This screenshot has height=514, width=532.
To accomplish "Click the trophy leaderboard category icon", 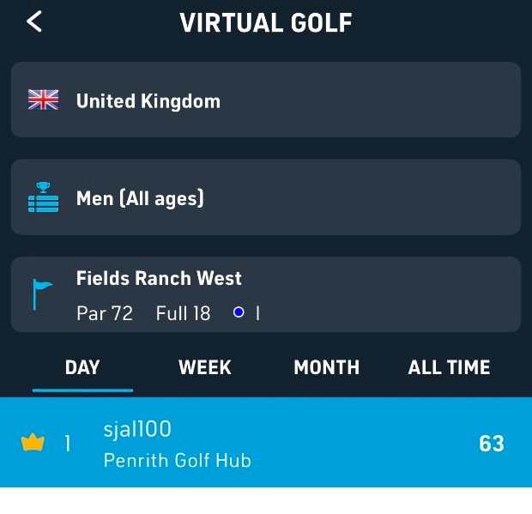I will click(x=43, y=197).
